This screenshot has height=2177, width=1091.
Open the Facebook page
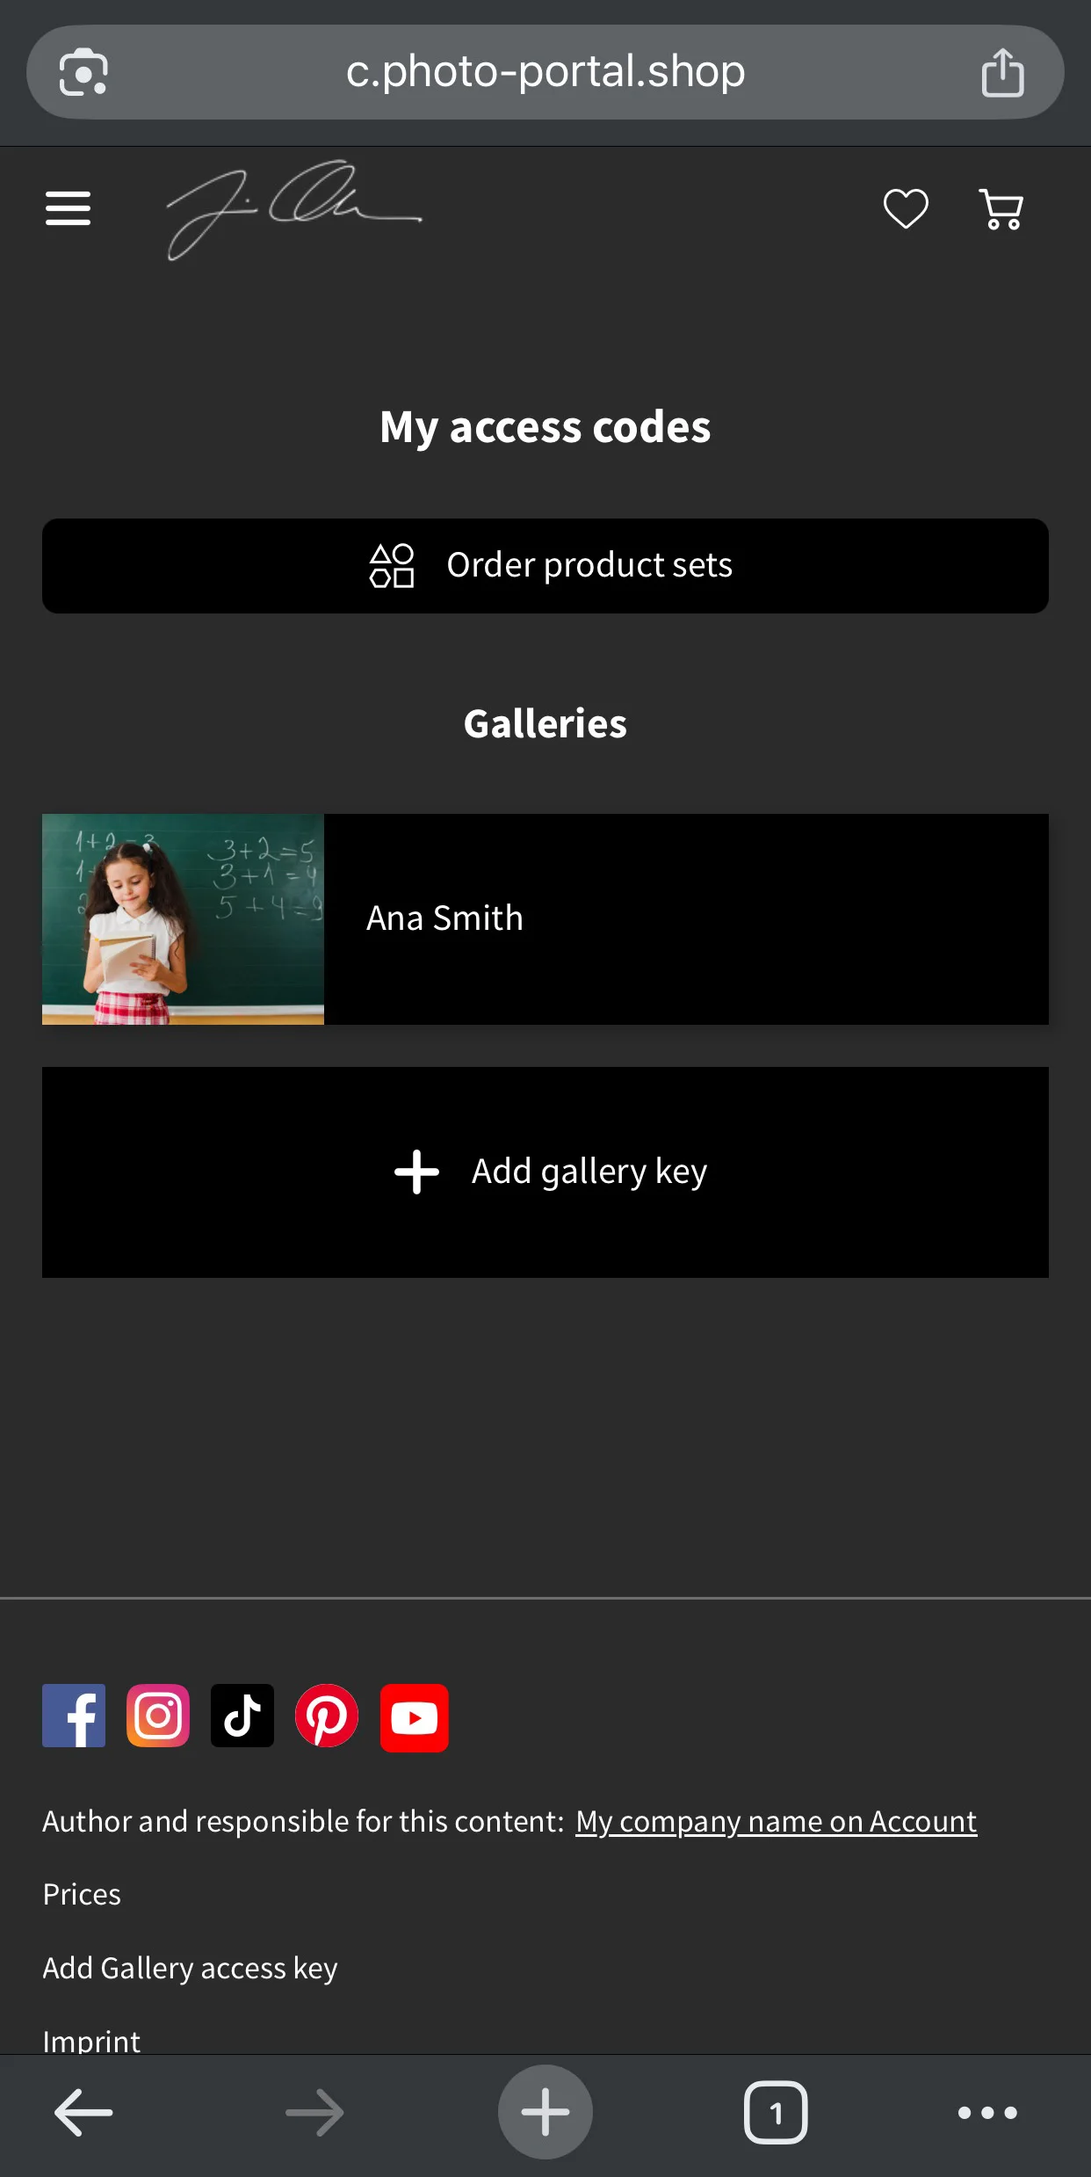(74, 1716)
